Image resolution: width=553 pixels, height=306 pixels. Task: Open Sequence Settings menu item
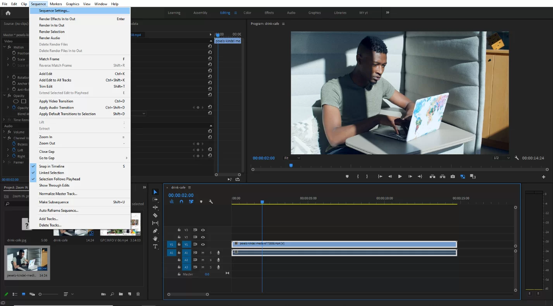pyautogui.click(x=80, y=11)
